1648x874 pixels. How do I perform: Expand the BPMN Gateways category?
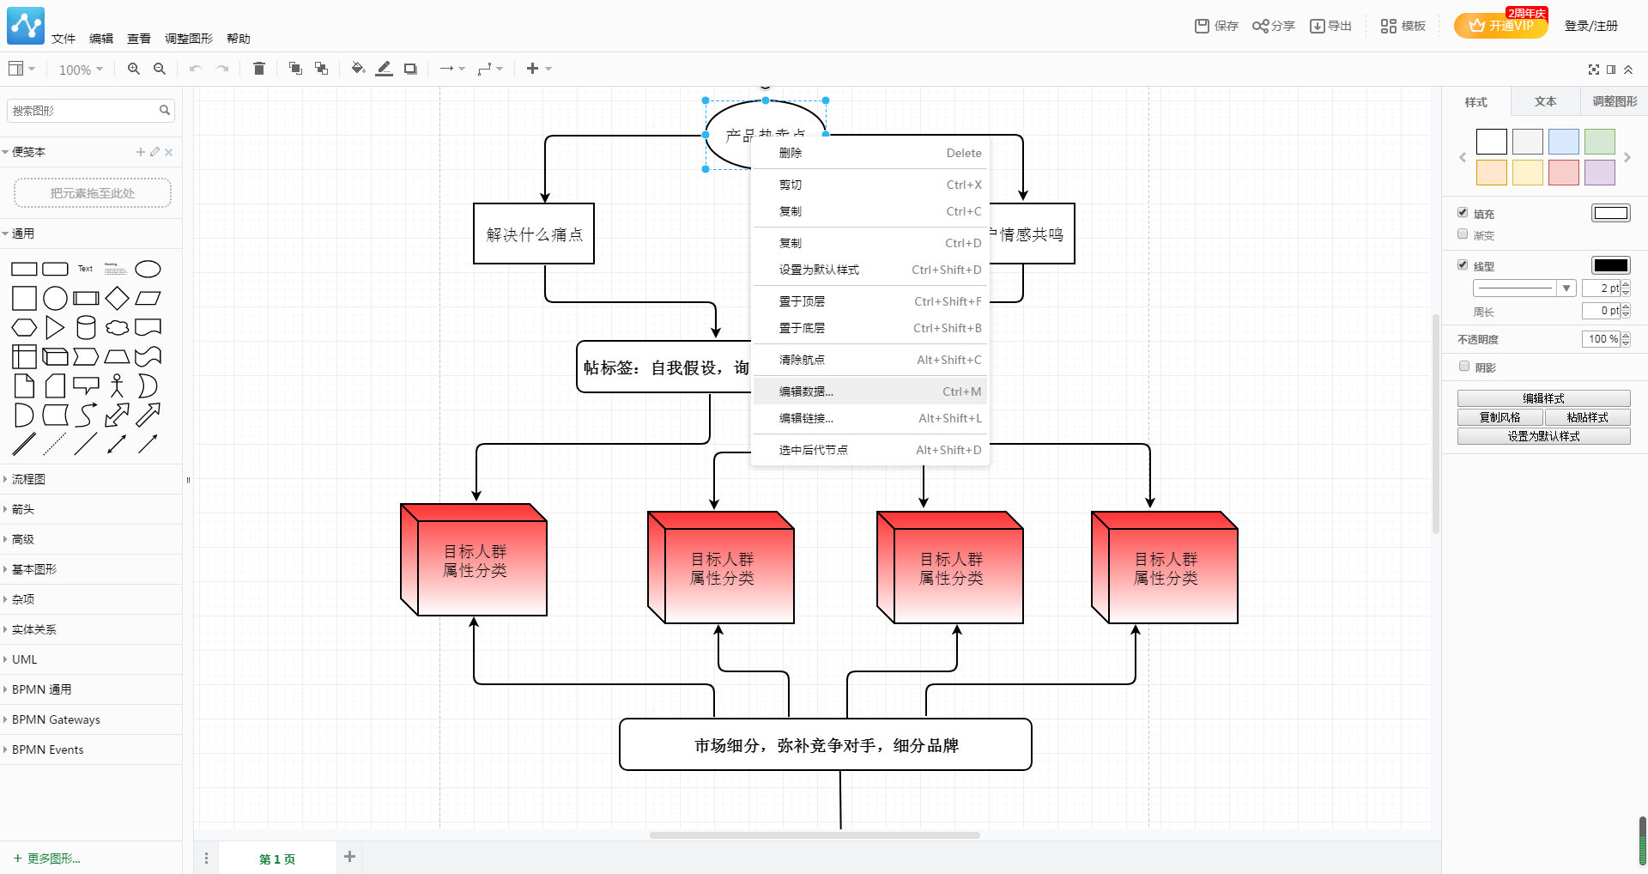tap(91, 719)
